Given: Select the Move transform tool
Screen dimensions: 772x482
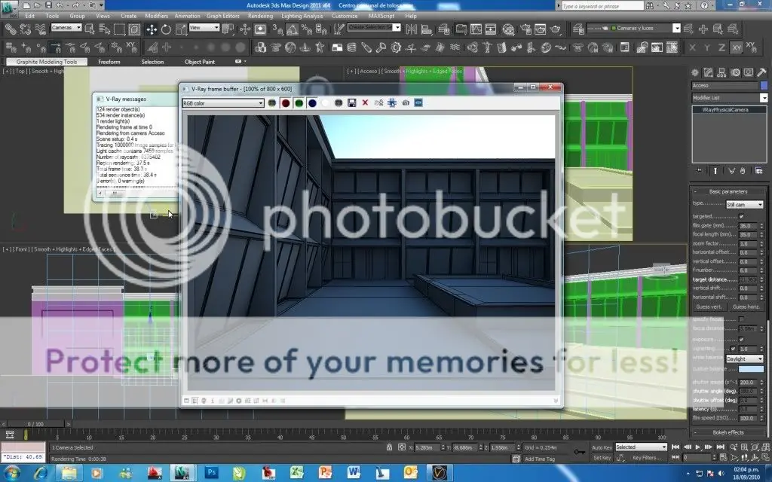Looking at the screenshot, I should tap(152, 29).
